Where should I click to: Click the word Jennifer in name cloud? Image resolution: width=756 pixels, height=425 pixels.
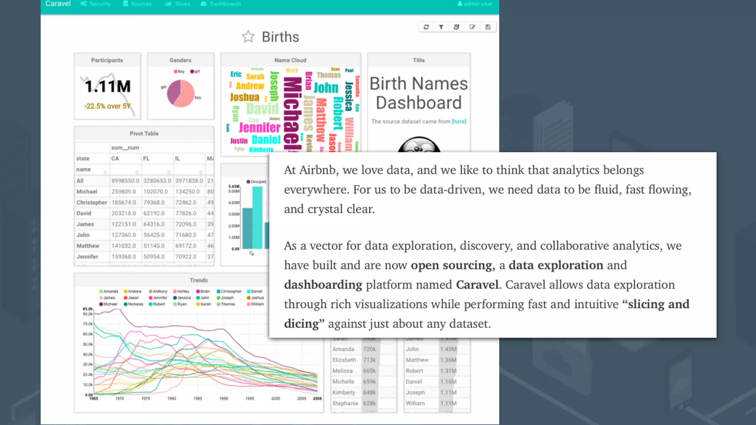coord(260,128)
